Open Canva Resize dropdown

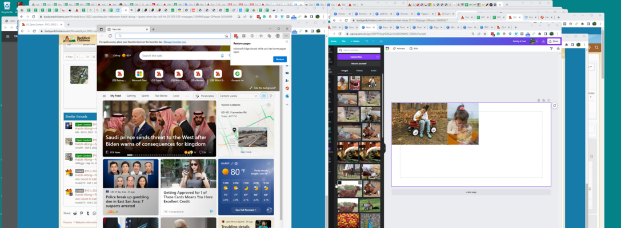[x=355, y=41]
